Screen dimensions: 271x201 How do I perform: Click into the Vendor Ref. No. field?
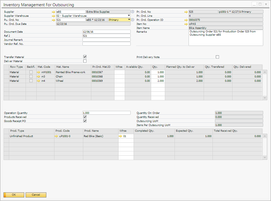coord(106,44)
